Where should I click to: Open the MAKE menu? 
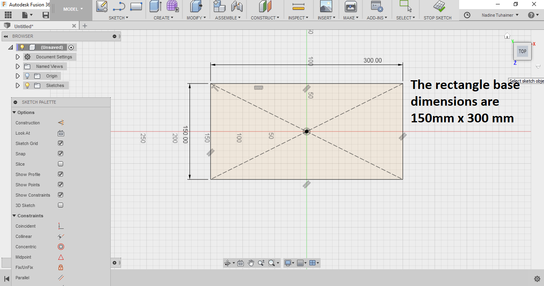(350, 18)
